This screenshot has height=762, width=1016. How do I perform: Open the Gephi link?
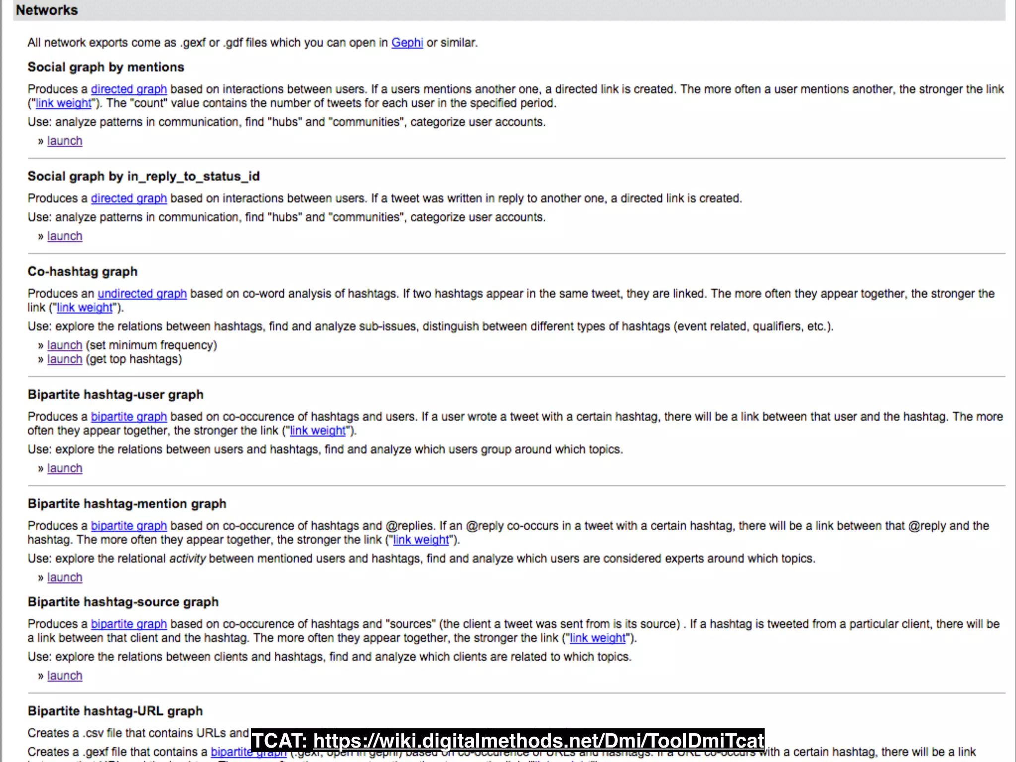coord(407,43)
